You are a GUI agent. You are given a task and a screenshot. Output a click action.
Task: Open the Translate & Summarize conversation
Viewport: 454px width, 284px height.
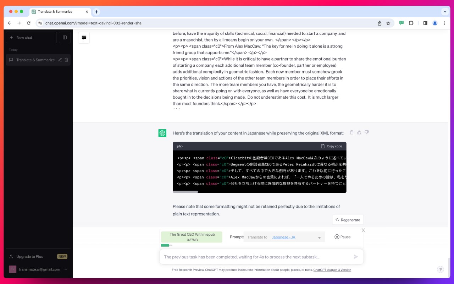pos(35,60)
